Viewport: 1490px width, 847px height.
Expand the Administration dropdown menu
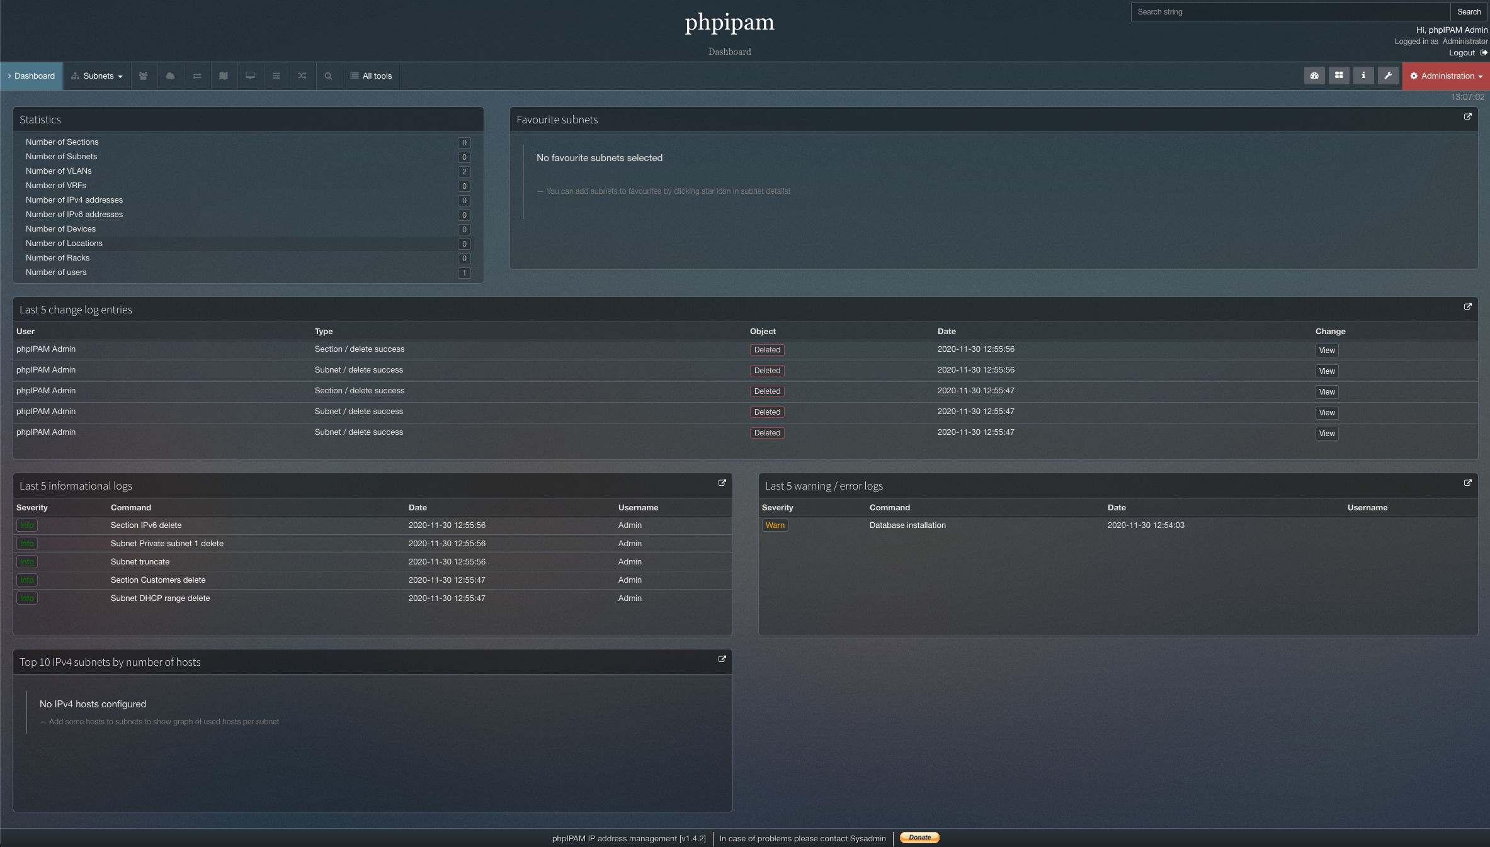coord(1446,76)
